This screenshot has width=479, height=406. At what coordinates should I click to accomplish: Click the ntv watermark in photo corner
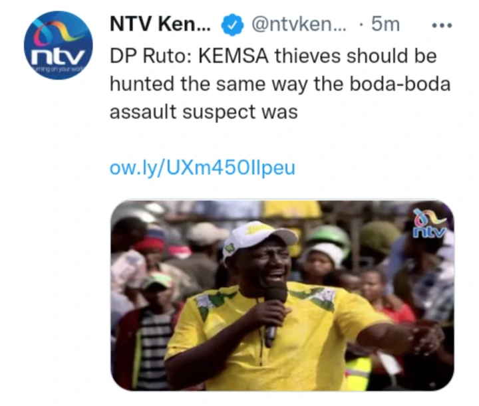430,223
